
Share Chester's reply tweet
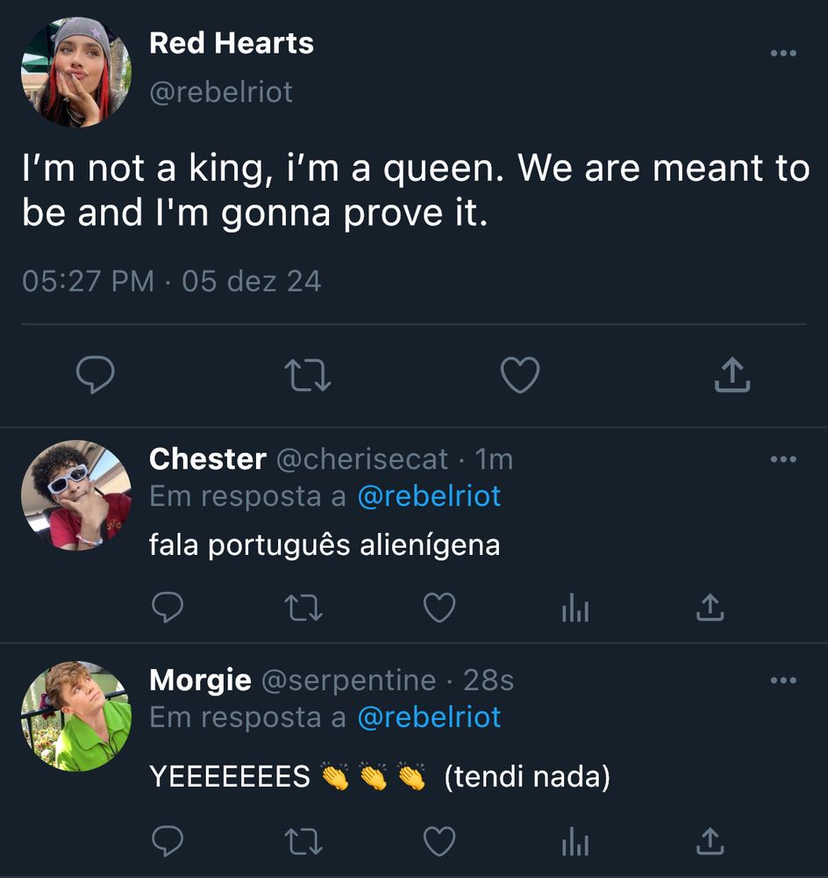[710, 608]
